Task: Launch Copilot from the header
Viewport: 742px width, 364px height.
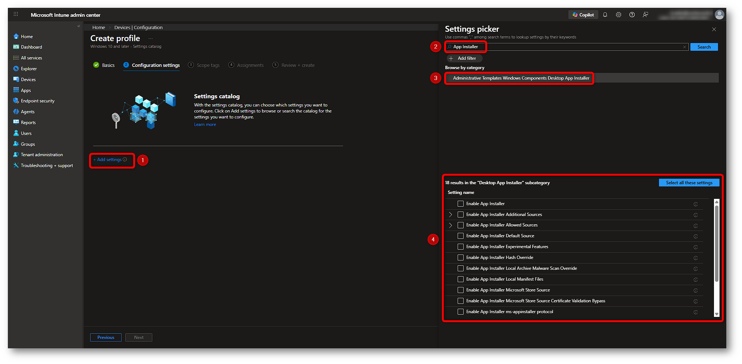Action: 583,15
